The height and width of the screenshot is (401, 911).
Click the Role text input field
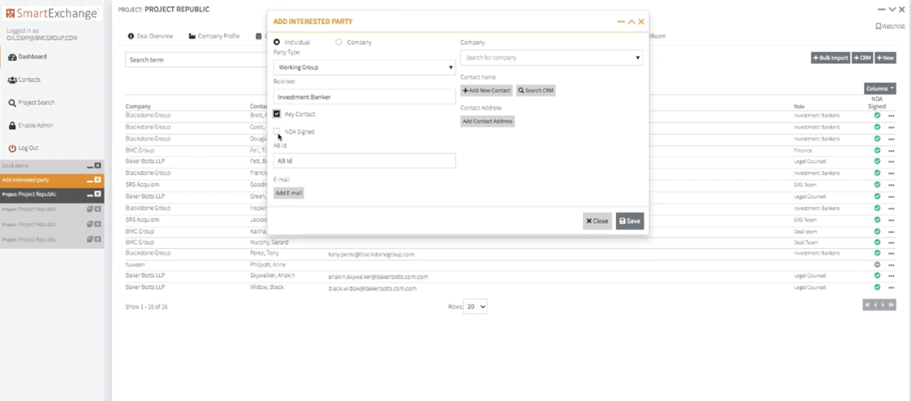(364, 97)
